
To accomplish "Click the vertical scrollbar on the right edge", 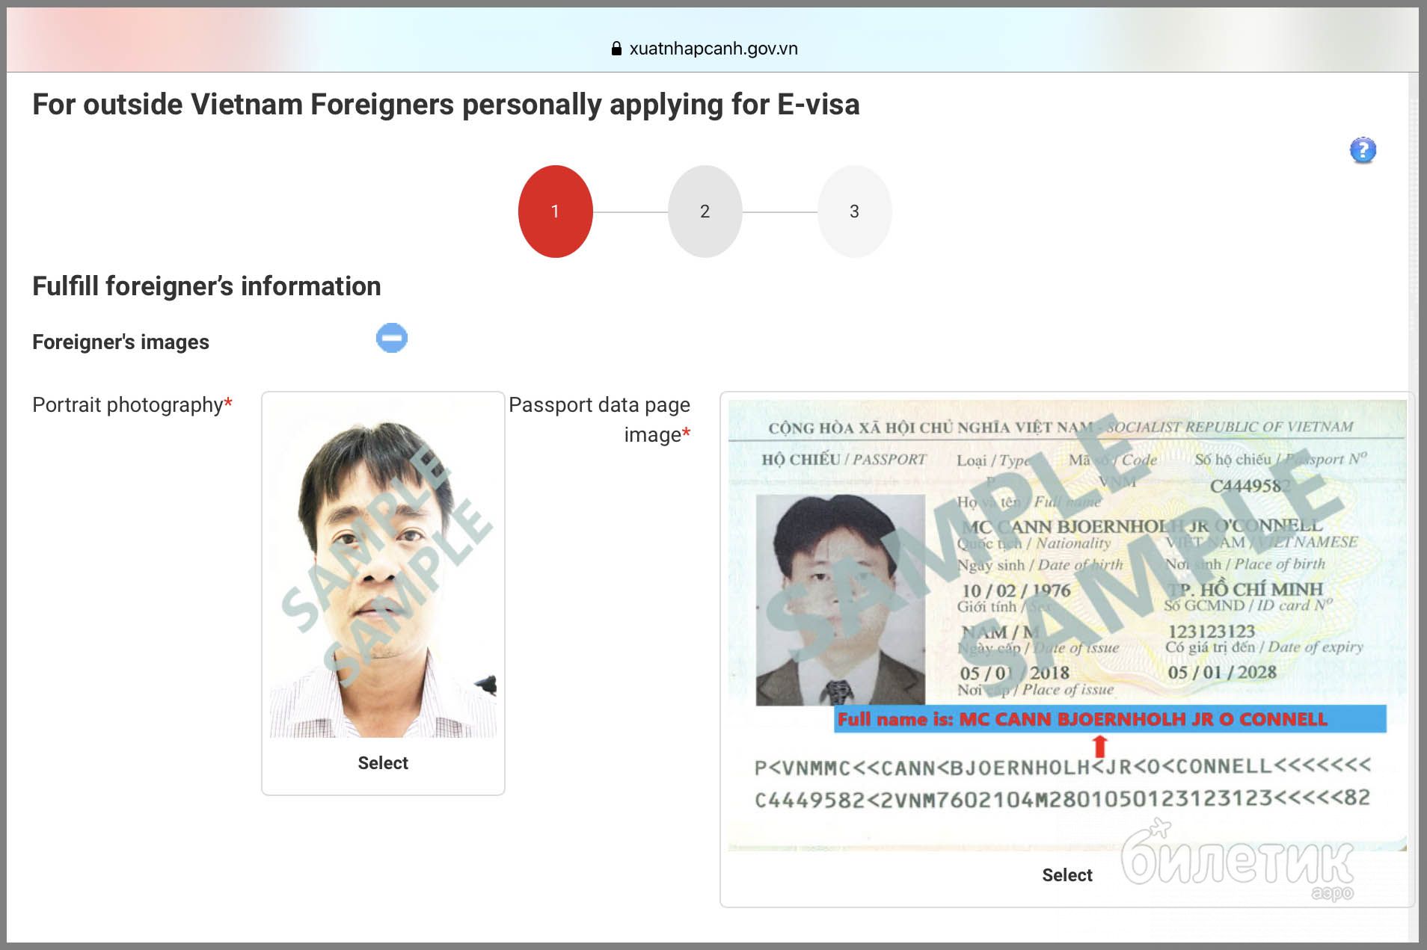I will pyautogui.click(x=1413, y=507).
